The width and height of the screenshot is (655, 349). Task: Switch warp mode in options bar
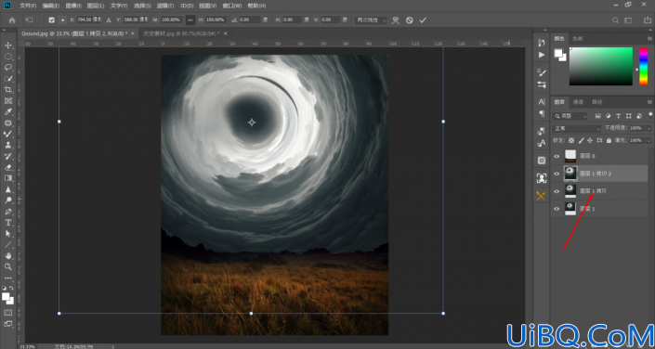tap(395, 20)
